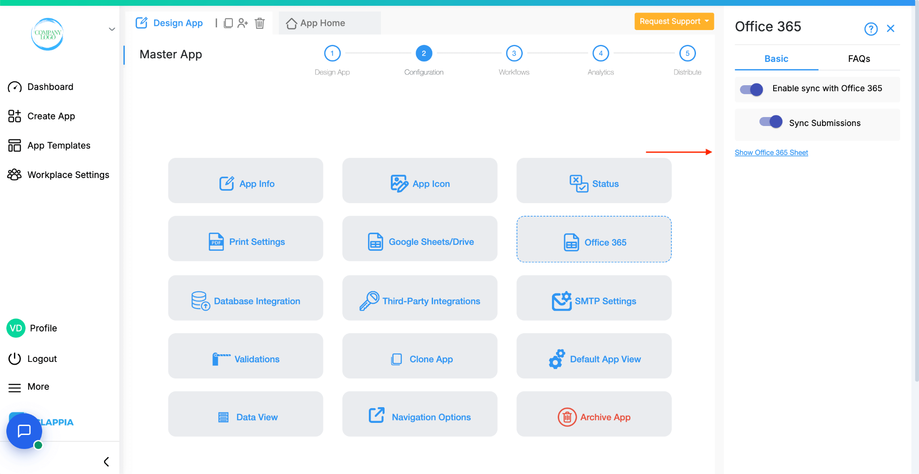Open Database Integration card

click(245, 298)
